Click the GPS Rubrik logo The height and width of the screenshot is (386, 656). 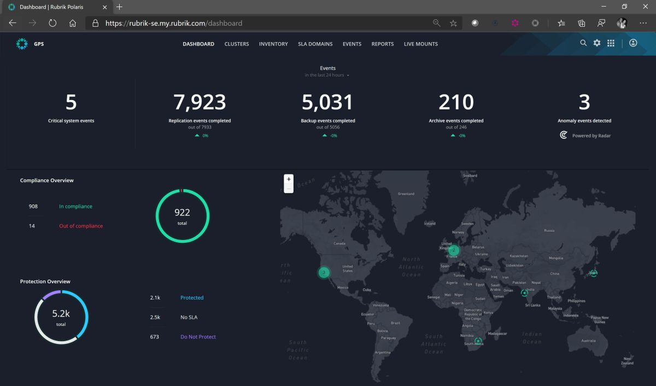pyautogui.click(x=21, y=43)
